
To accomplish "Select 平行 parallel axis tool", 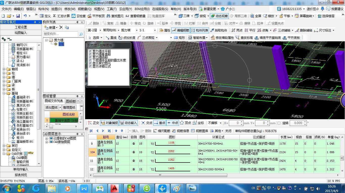I will [250, 30].
